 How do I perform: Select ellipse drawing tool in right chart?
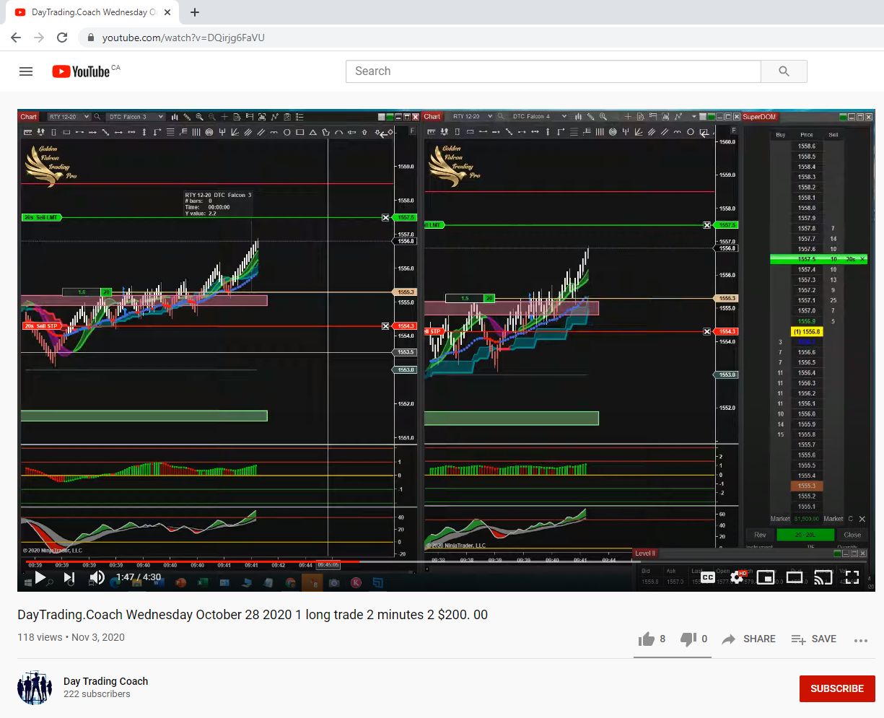tap(691, 132)
